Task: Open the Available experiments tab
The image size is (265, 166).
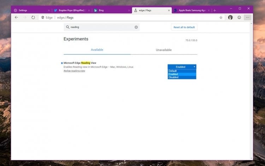Action: pos(97,50)
